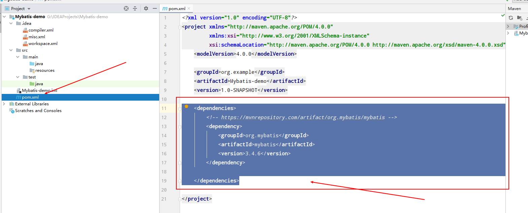Viewport: 528px width, 213px height.
Task: Collapse the src folder node
Action: pyautogui.click(x=11, y=50)
